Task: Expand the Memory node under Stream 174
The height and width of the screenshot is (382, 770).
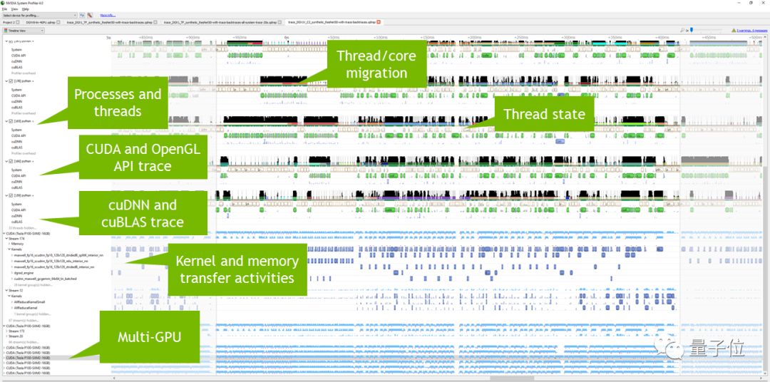Action: pos(9,244)
